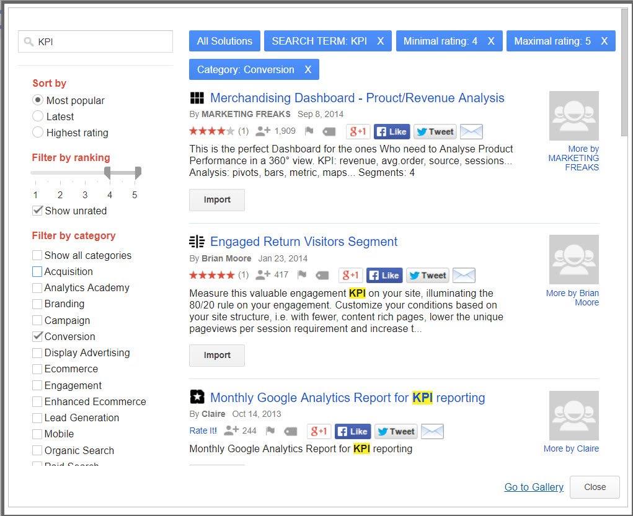633x516 pixels.
Task: Click the flag icon in Monthly Google Analytics row
Action: [270, 431]
